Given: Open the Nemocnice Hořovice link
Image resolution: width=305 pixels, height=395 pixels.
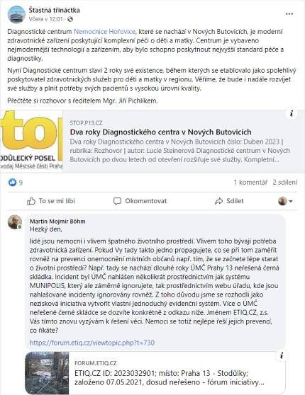Looking at the screenshot, I should point(104,31).
